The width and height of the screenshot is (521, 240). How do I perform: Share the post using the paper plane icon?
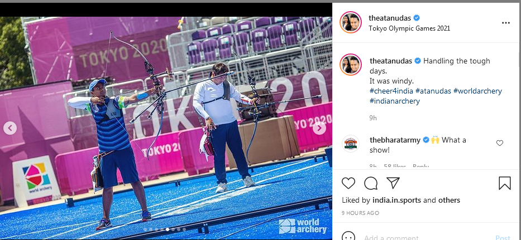(x=393, y=183)
